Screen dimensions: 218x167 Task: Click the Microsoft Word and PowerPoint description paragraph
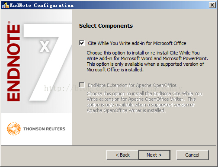147,61
